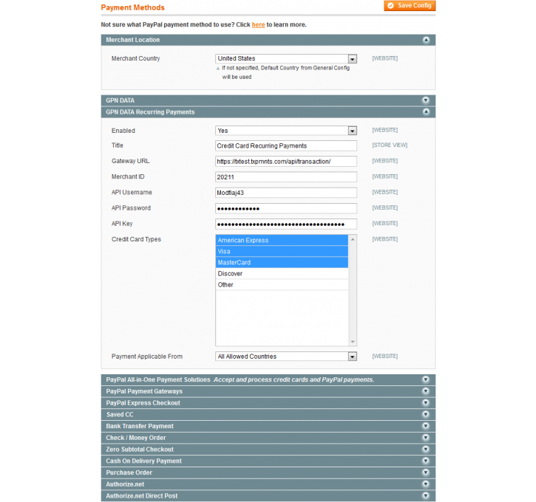This screenshot has height=502, width=536.
Task: Click Saved CC header title
Action: (x=120, y=415)
